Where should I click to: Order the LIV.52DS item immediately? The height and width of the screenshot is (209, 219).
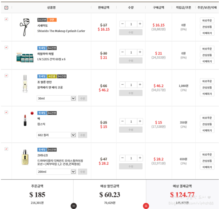[x=207, y=49]
